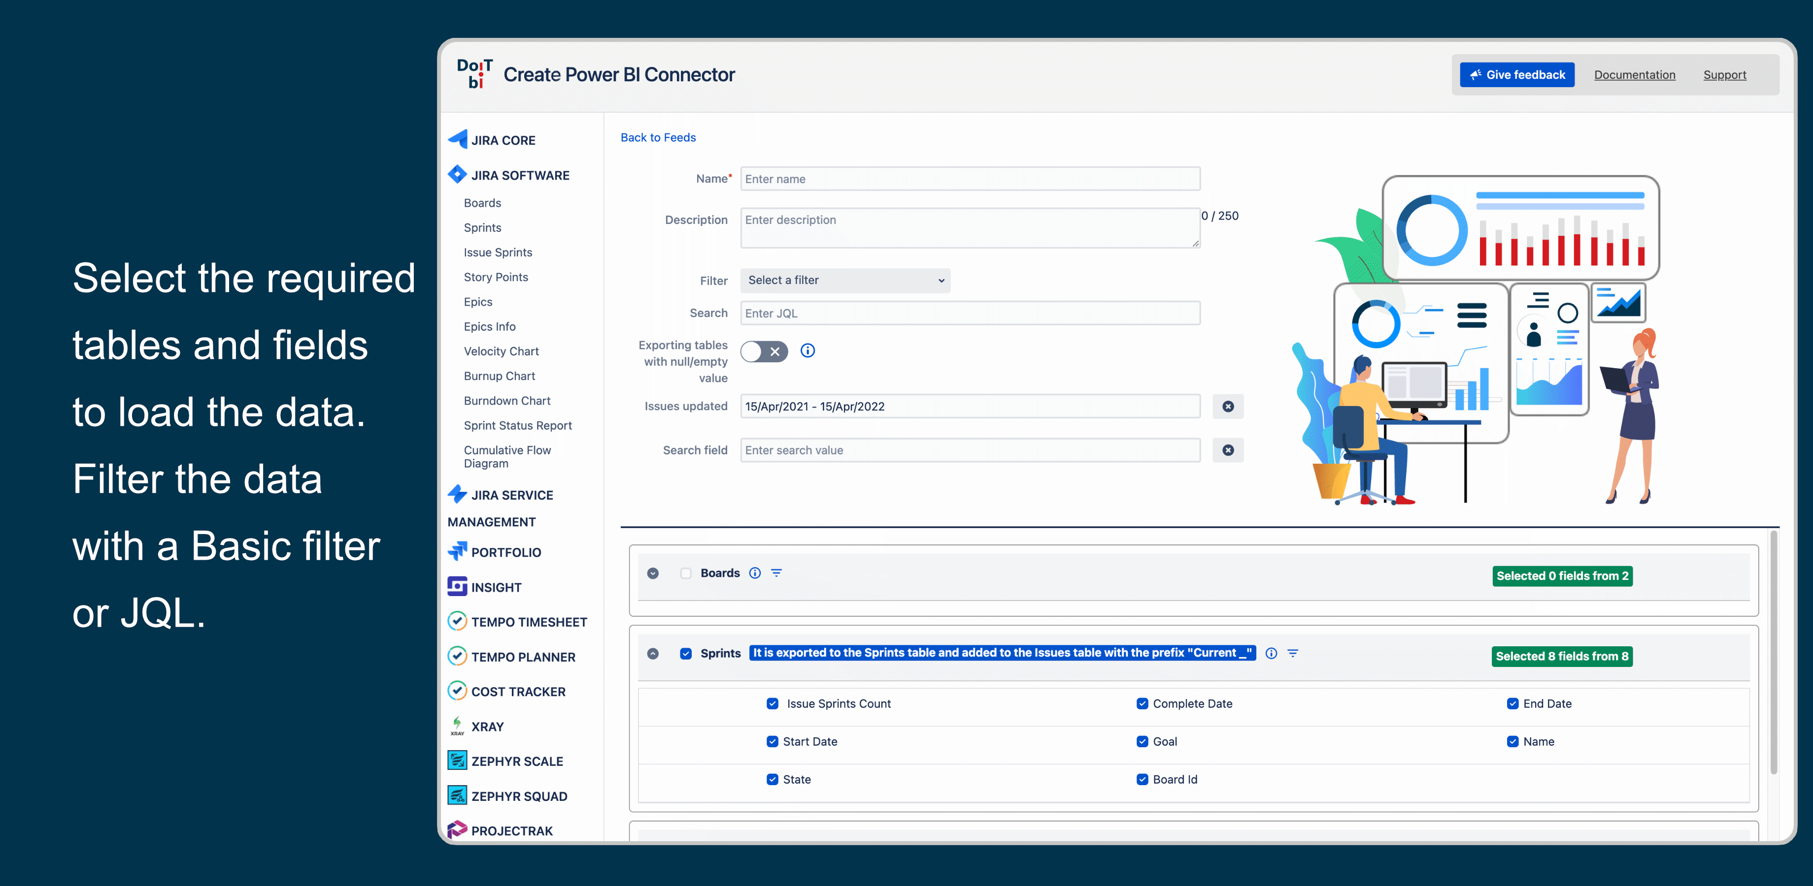
Task: Click the Jira Core icon
Action: (458, 139)
